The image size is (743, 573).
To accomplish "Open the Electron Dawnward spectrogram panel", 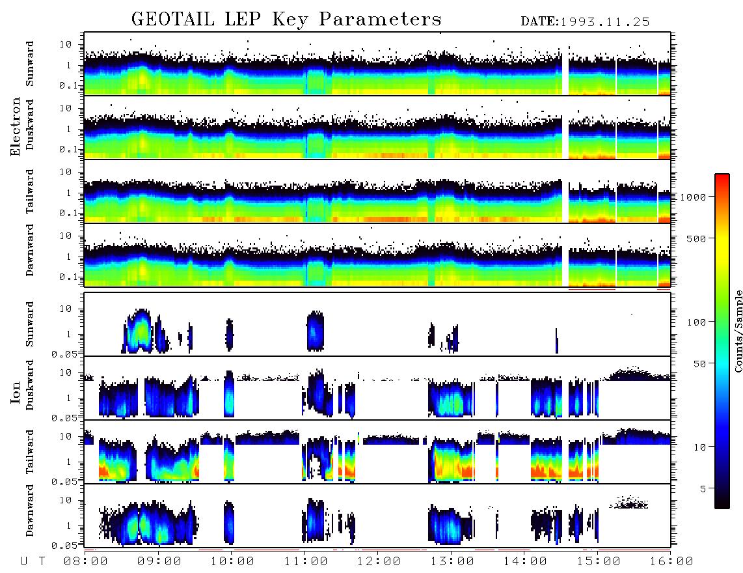I will pos(377,255).
